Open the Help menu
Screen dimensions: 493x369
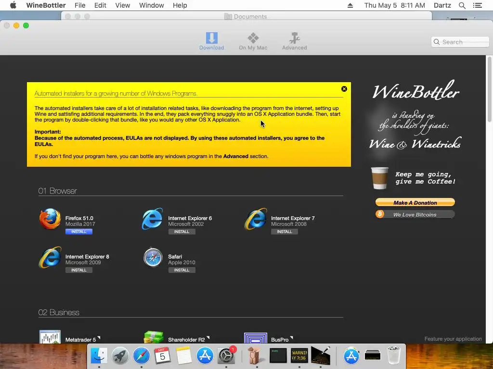pyautogui.click(x=180, y=5)
